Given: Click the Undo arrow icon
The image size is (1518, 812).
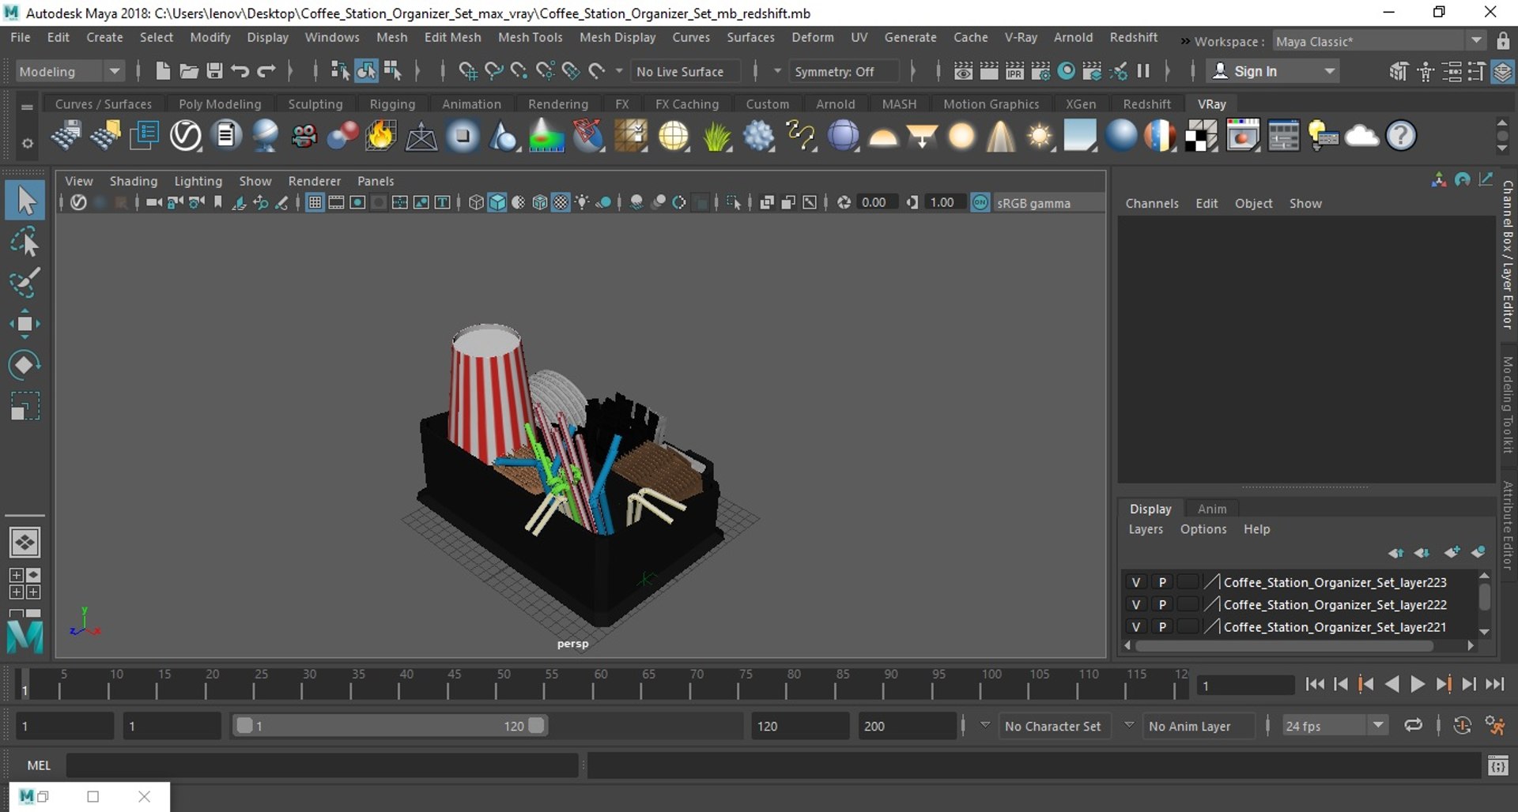Looking at the screenshot, I should tap(240, 71).
